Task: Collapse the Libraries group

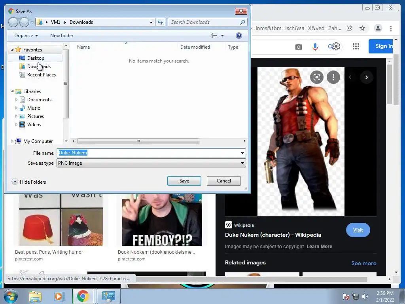Action: point(12,91)
